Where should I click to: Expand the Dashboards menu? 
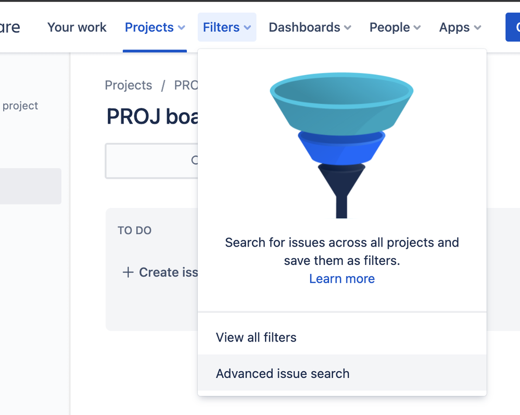310,27
